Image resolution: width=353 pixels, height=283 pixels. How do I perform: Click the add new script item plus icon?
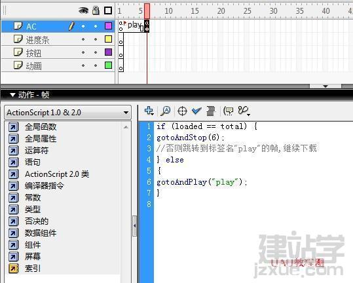coord(149,111)
